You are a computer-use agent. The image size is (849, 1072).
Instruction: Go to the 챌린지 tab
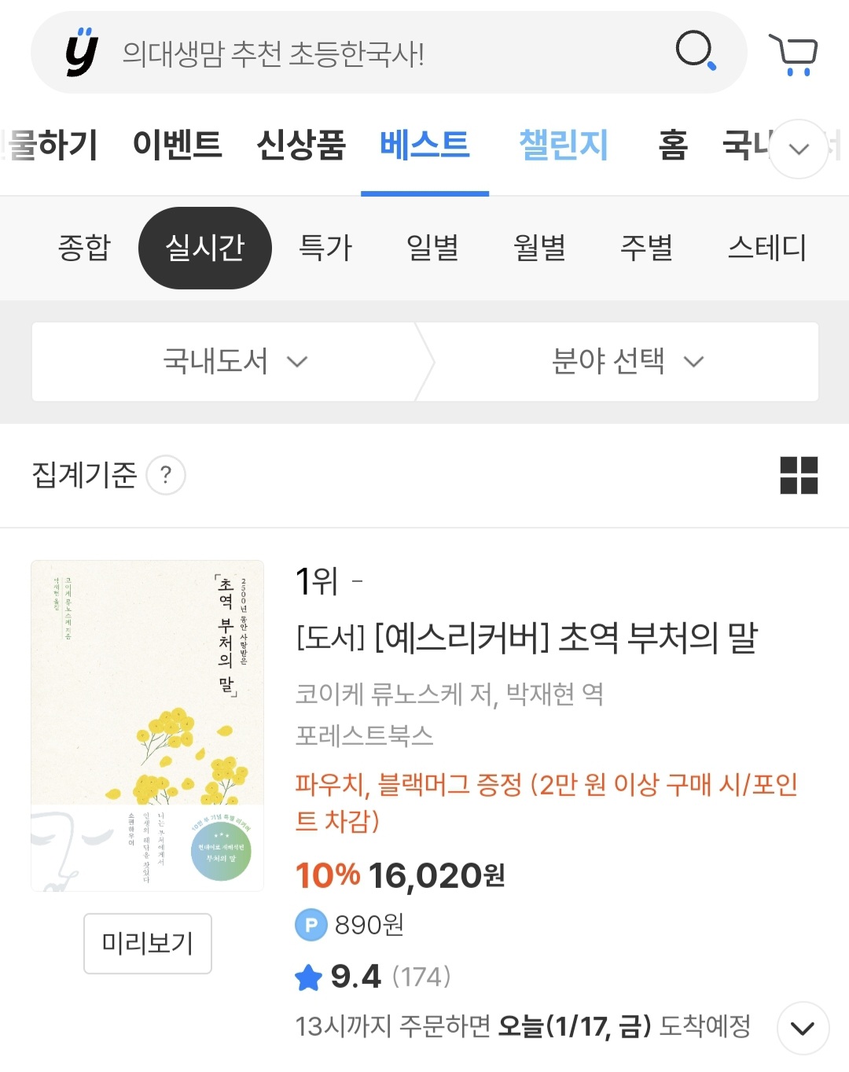pyautogui.click(x=564, y=146)
